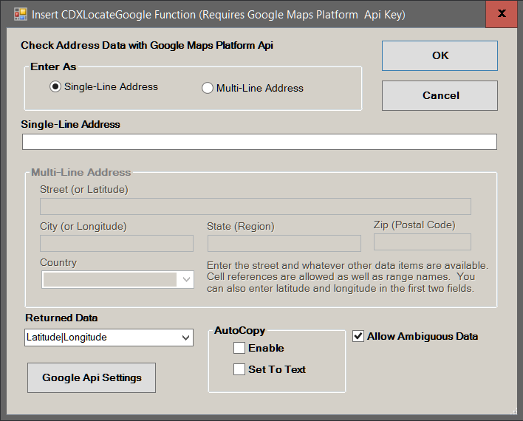Click the CDXLocateGoogle app icon in title bar
Screen dimensions: 523x421
(21, 14)
